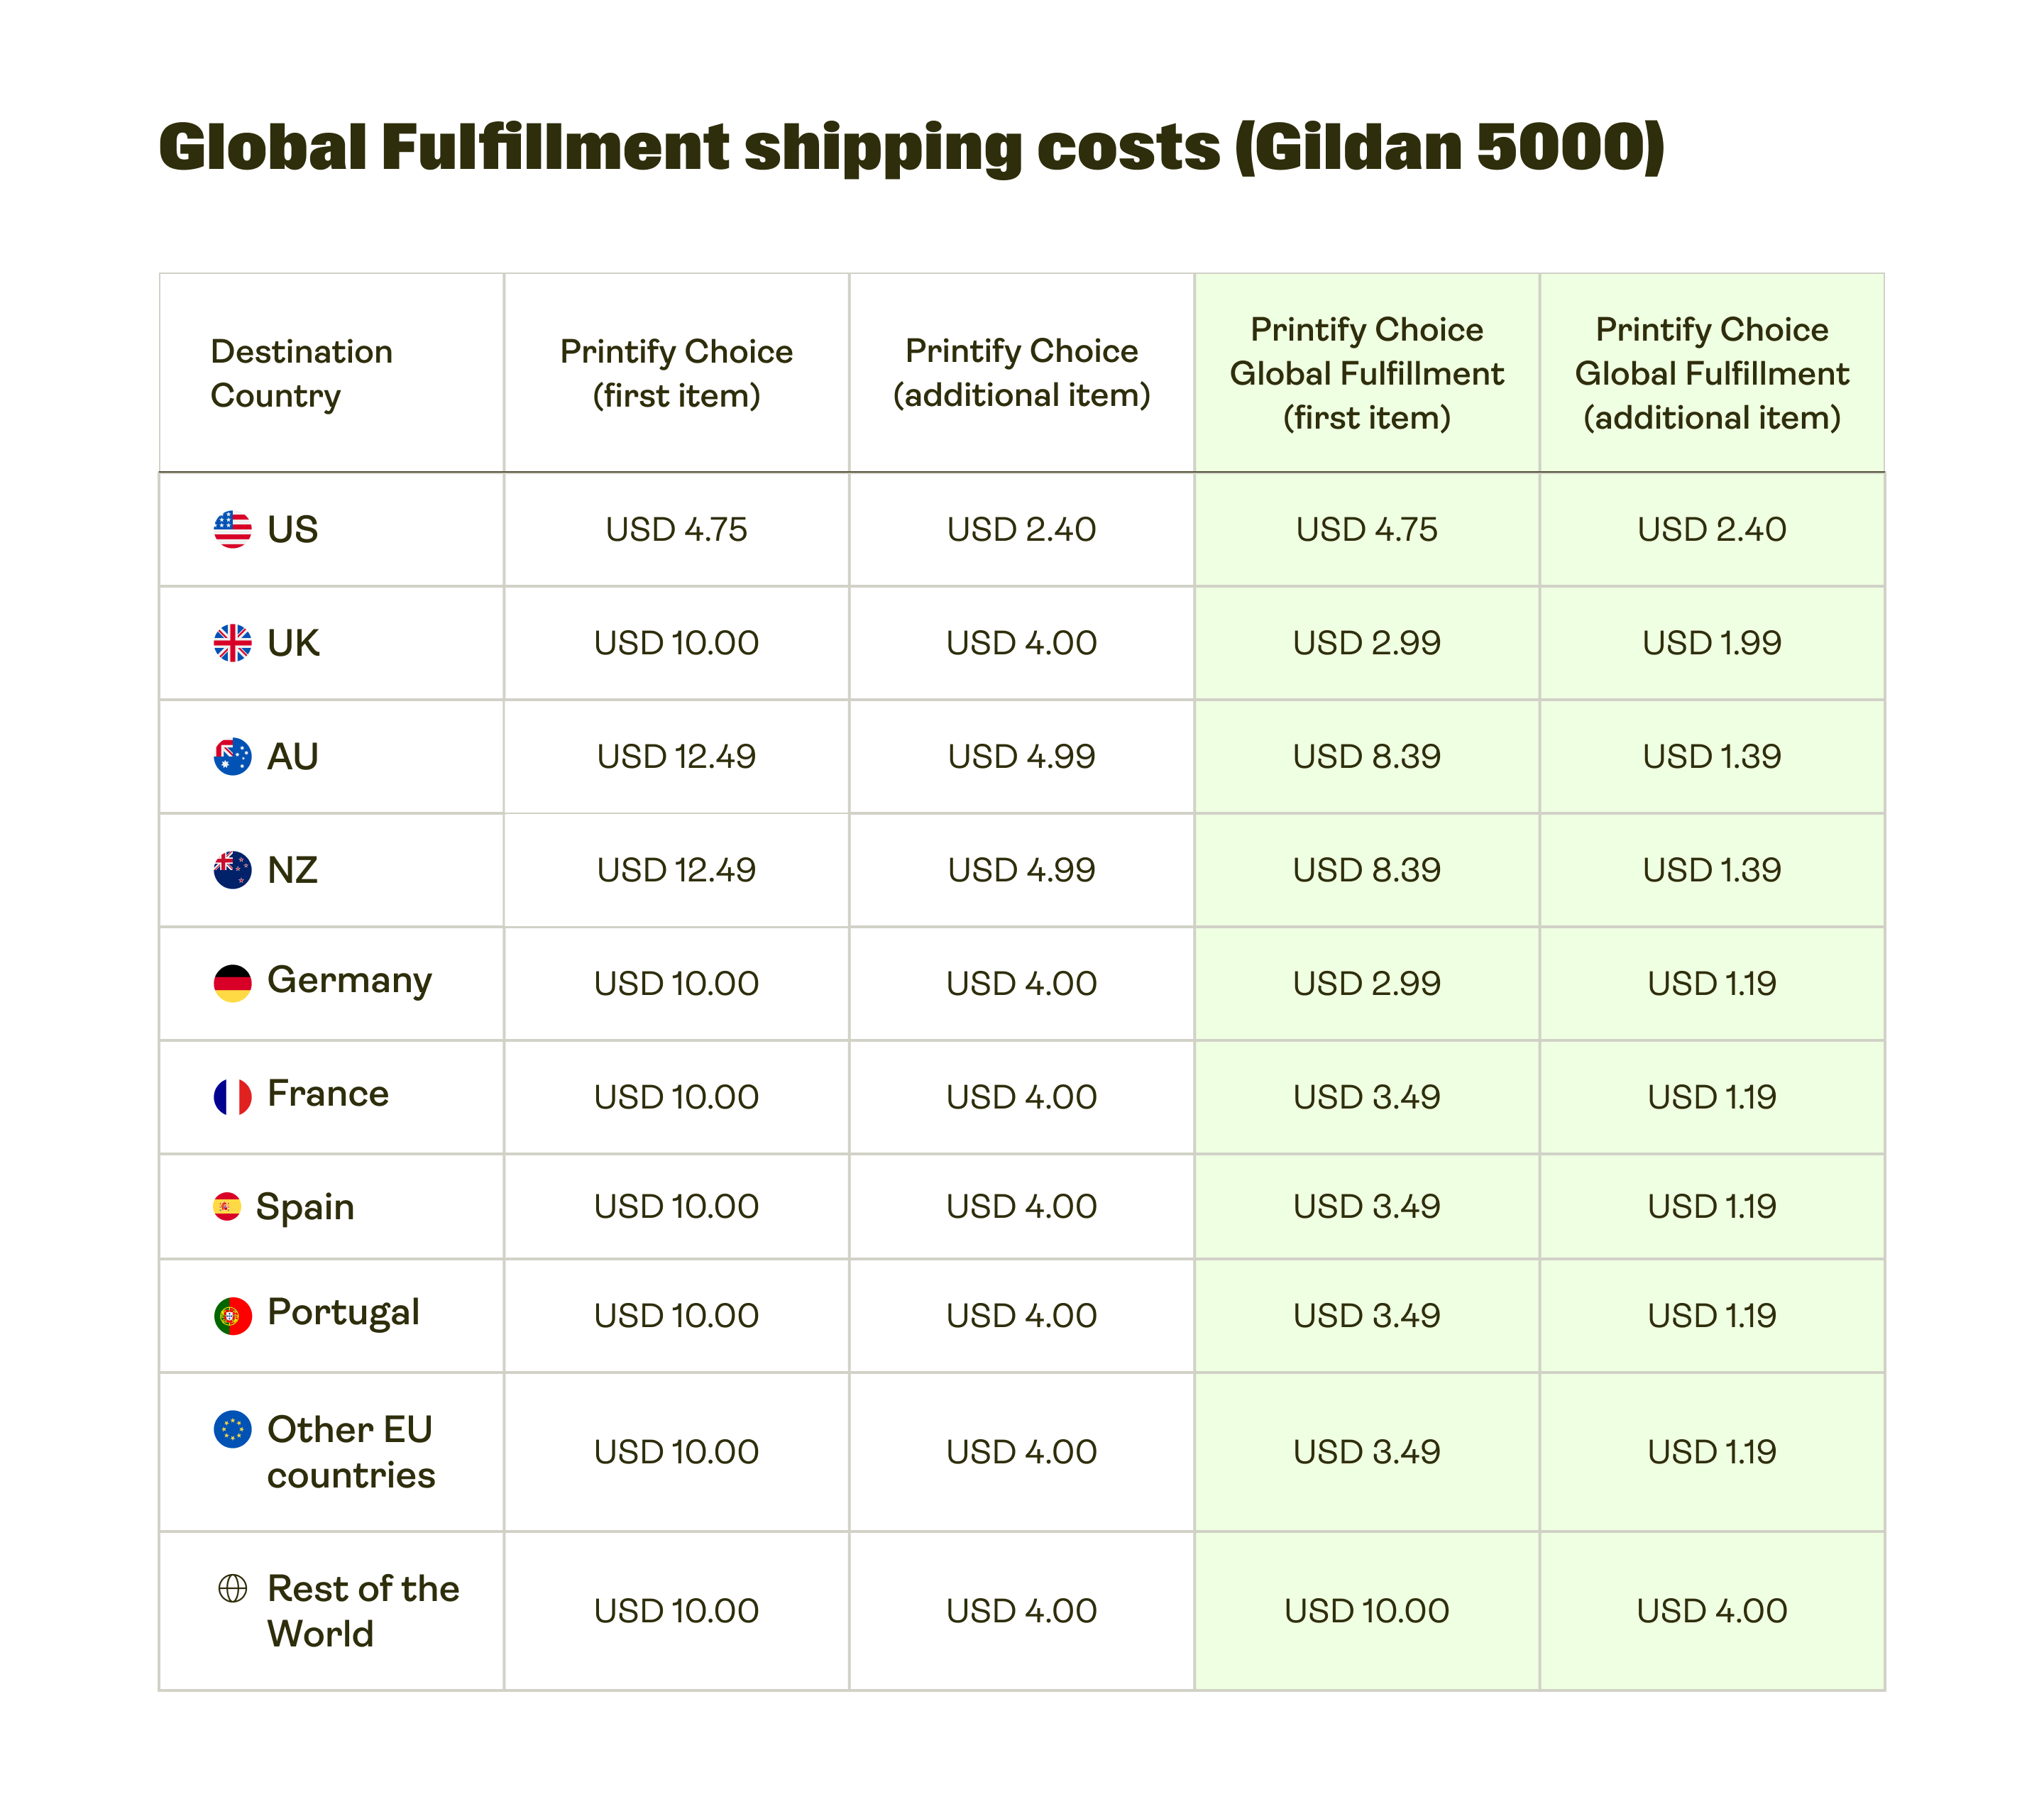Click the Printify Choice (additional item) header
This screenshot has height=1804, width=2044.
(x=1021, y=373)
